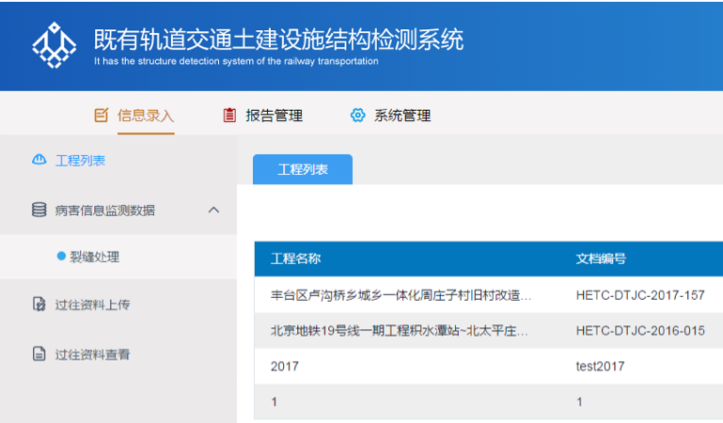Click the 过往资料查看 document icon

(39, 354)
